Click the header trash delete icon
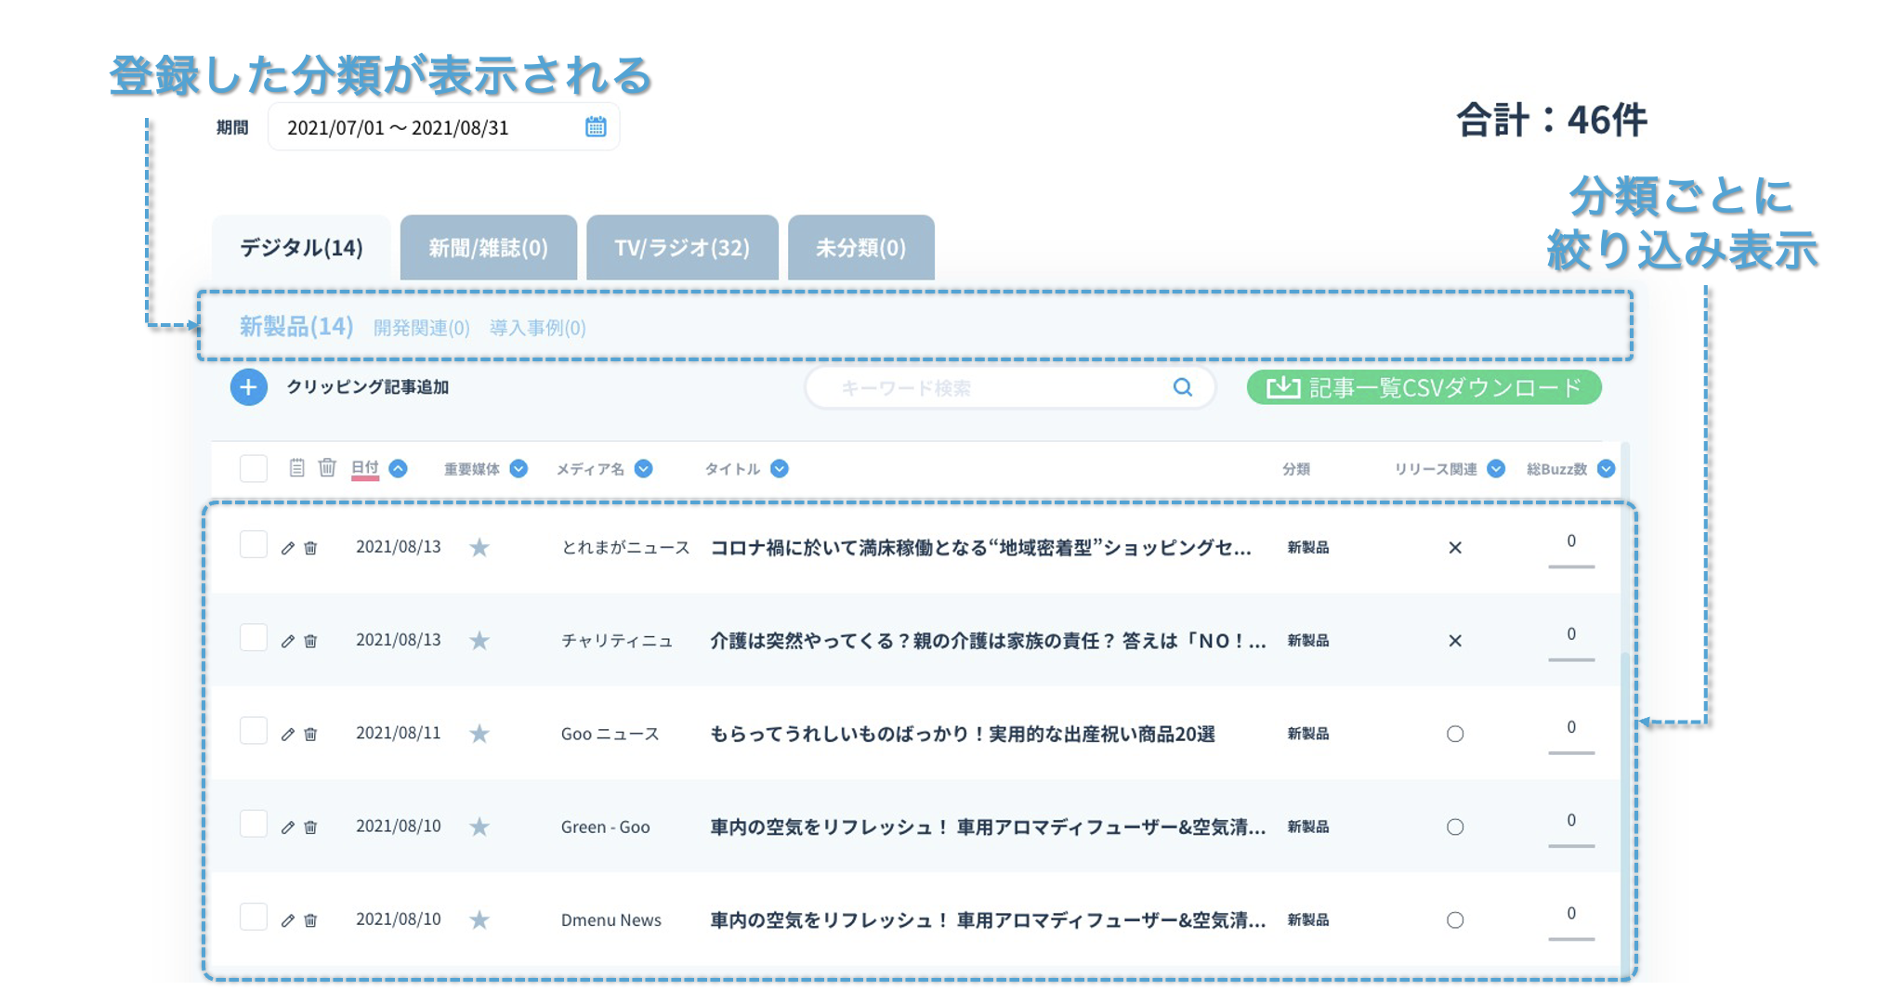The height and width of the screenshot is (990, 1890). (327, 468)
